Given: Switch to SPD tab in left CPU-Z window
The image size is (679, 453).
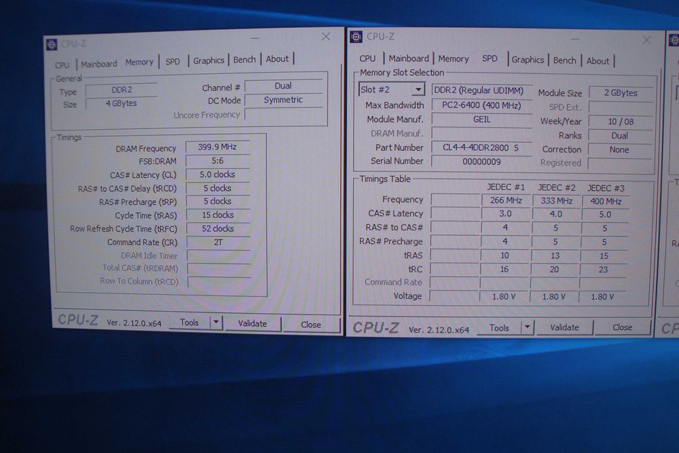Looking at the screenshot, I should click(x=172, y=62).
